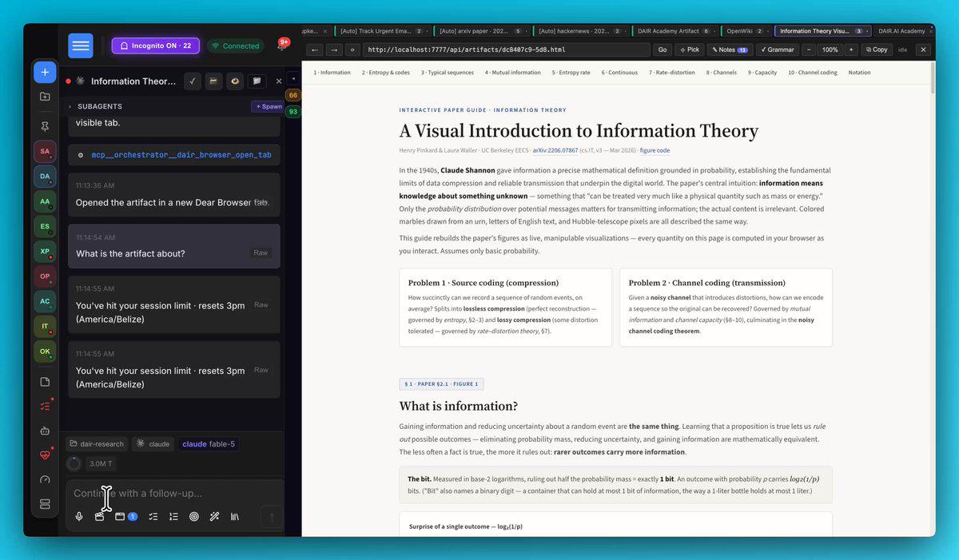Click the target icon in composer toolbar
This screenshot has width=959, height=560.
click(193, 517)
